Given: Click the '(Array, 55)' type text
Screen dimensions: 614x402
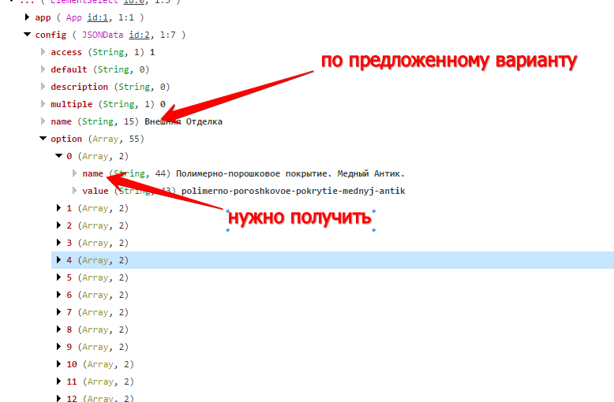Looking at the screenshot, I should 116,139.
